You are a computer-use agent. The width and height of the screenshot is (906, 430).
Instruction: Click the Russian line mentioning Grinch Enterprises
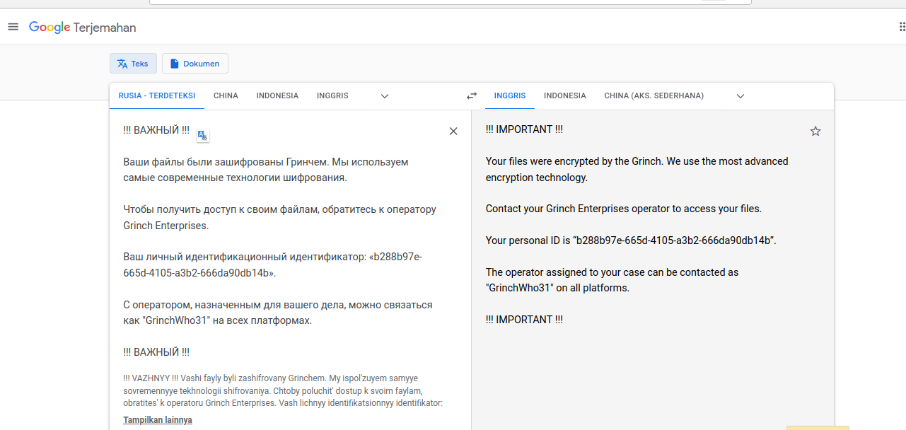(279, 217)
